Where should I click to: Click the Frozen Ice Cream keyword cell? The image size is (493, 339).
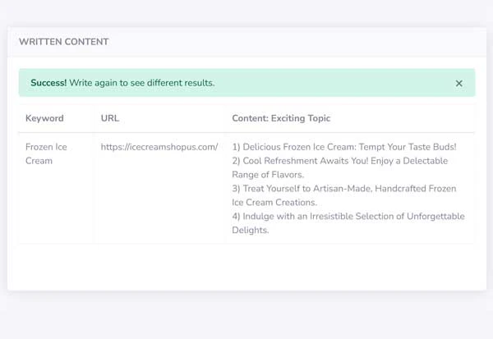point(46,153)
